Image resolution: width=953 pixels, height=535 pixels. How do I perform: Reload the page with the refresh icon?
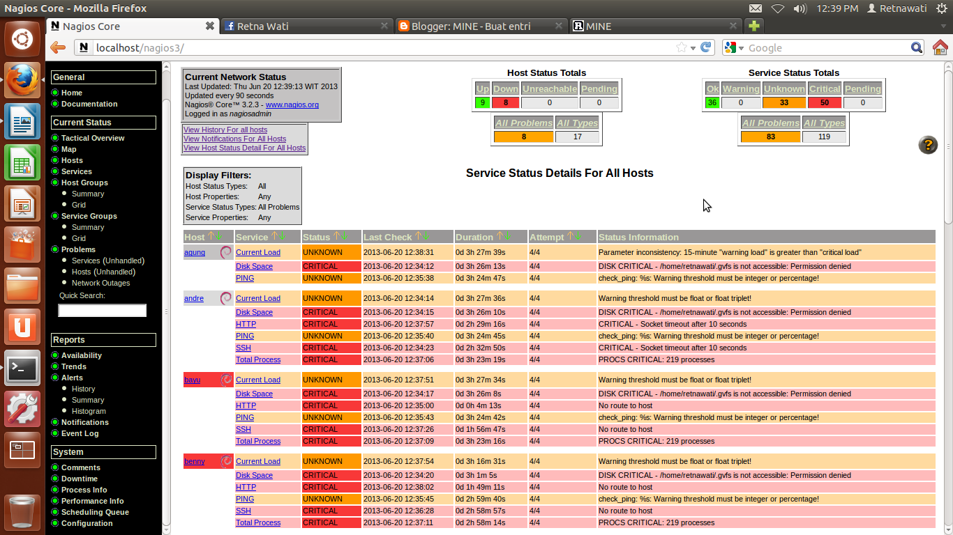point(706,47)
